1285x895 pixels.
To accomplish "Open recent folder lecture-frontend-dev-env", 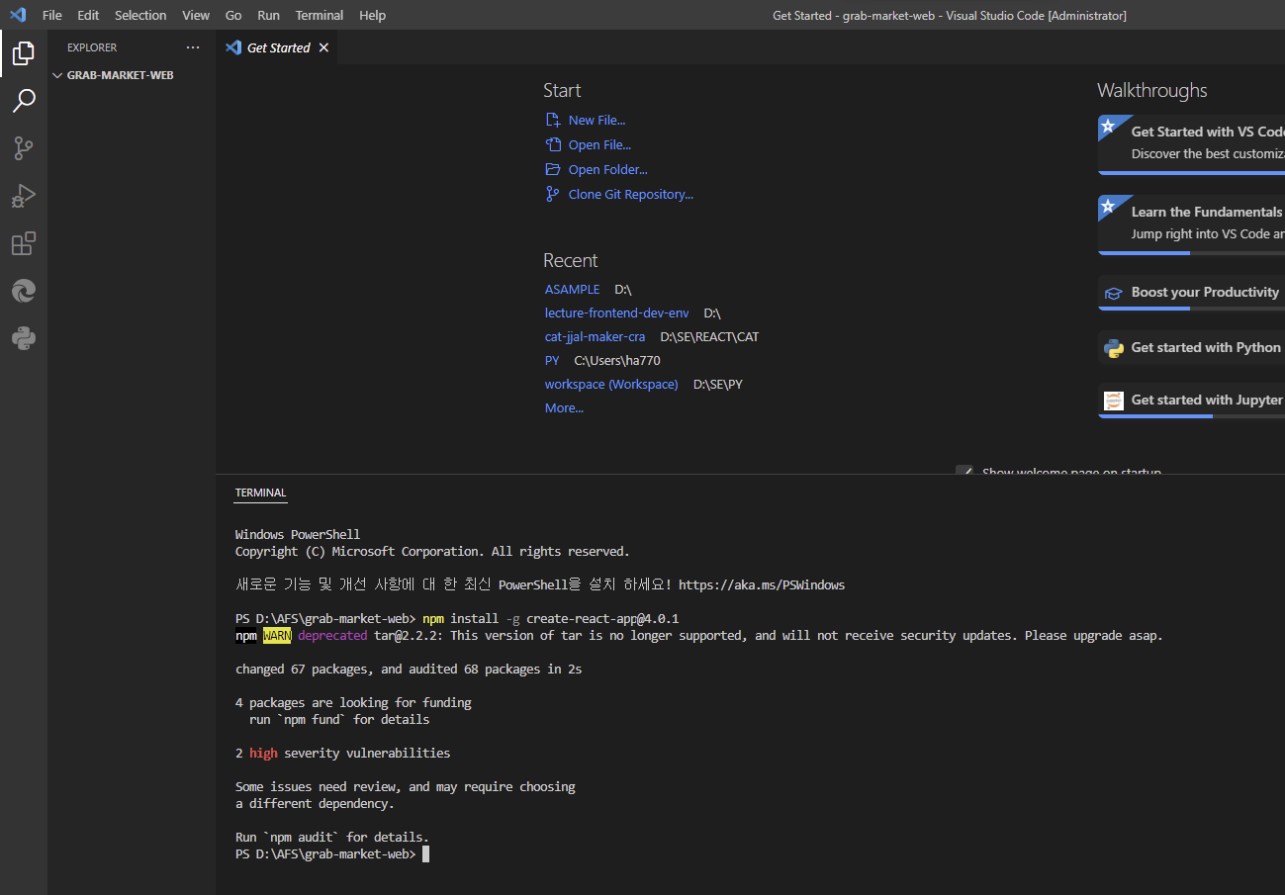I will pos(617,313).
